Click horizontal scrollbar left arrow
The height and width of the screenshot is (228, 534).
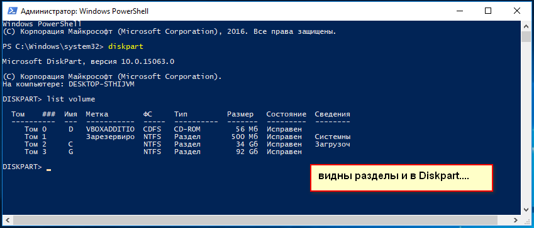click(8, 220)
